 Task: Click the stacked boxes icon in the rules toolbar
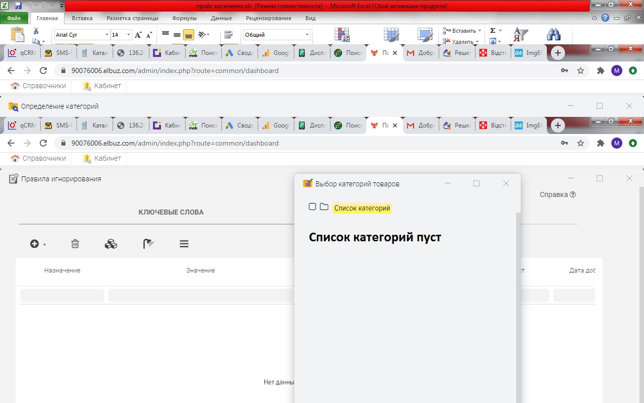tap(111, 244)
